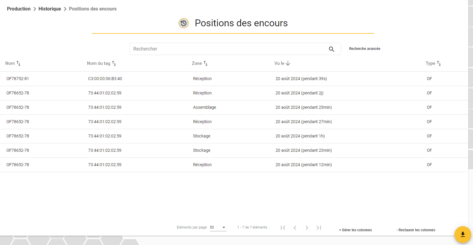Click OF type cell in pendant 2j row

[x=429, y=93]
